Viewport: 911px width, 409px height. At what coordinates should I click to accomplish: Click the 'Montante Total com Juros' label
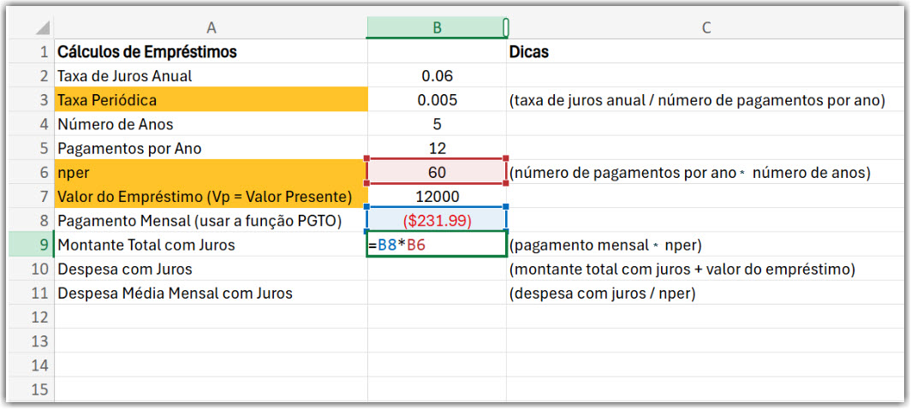click(146, 246)
